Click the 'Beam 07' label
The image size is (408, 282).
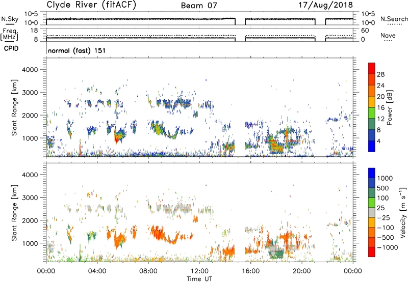click(x=199, y=6)
